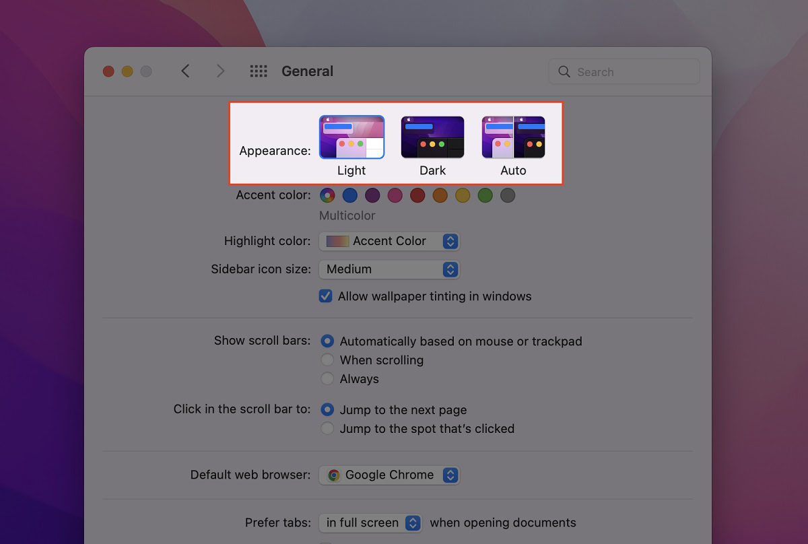Open Sidebar icon size dropdown

pyautogui.click(x=389, y=269)
